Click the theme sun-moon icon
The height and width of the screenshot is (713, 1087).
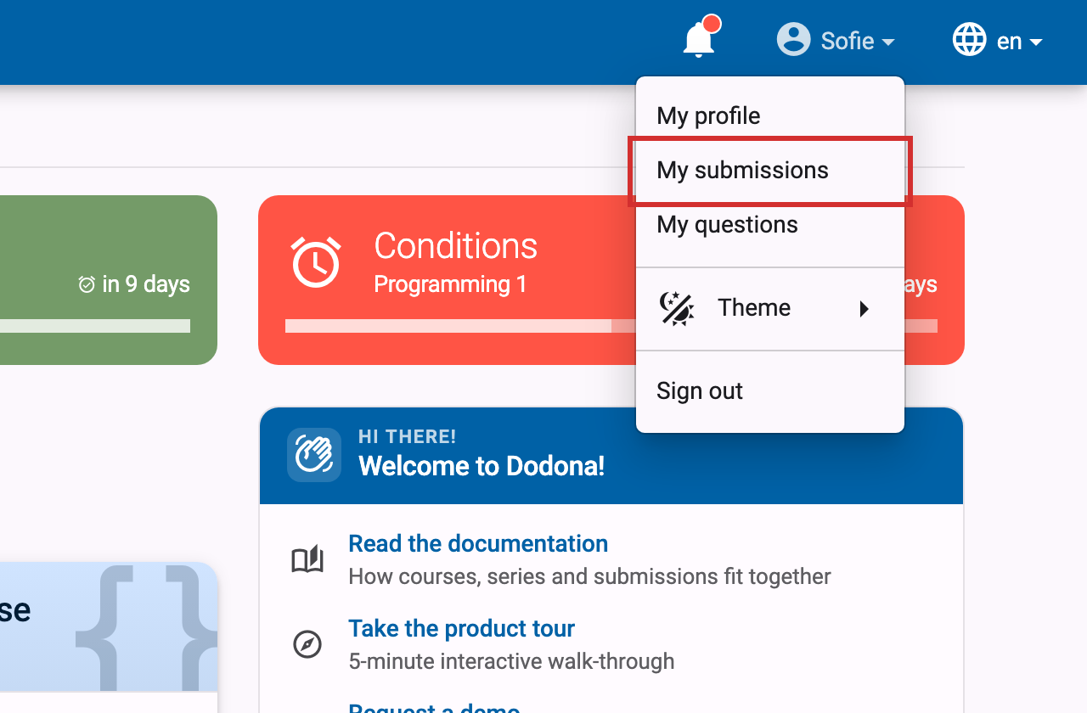coord(677,308)
